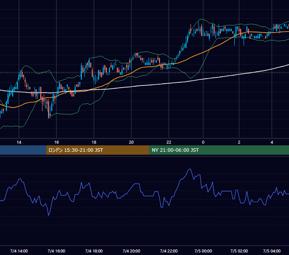Click the 7/4 14:00 timestamp label
The width and height of the screenshot is (289, 255).
[x=19, y=251]
